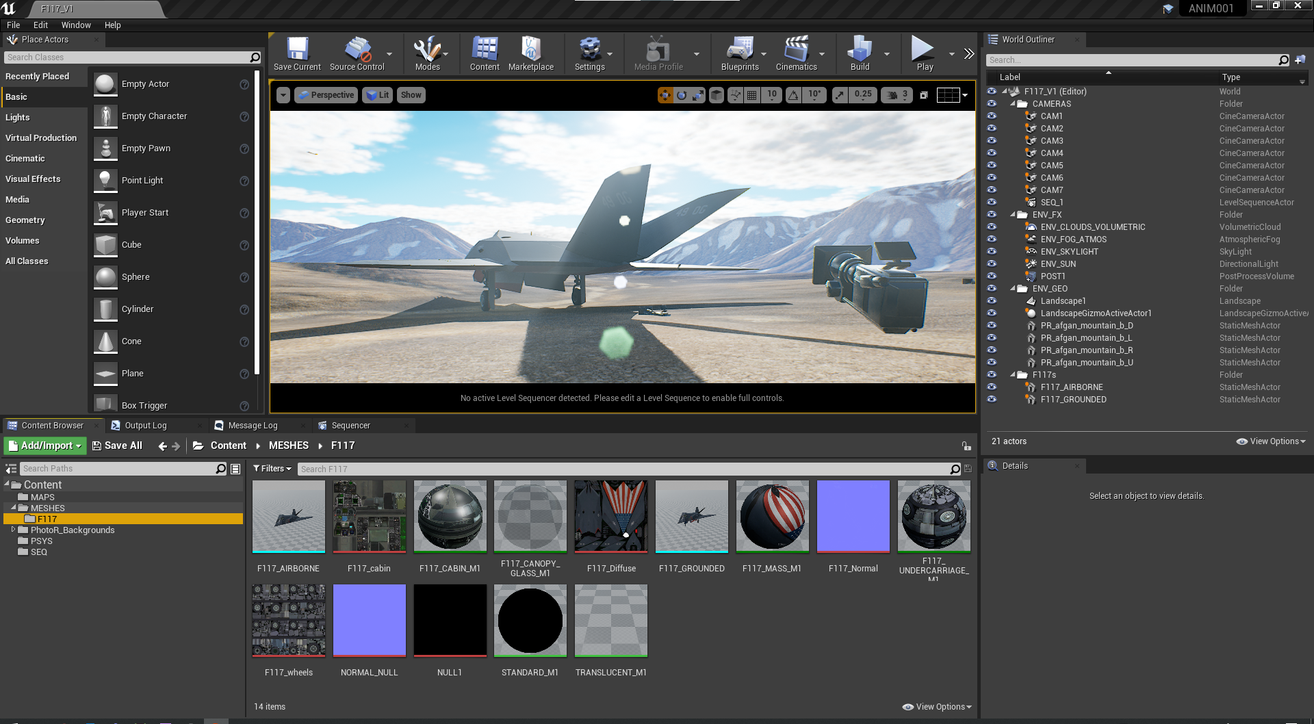Open the viewport Show menu
The image size is (1314, 724).
tap(411, 95)
